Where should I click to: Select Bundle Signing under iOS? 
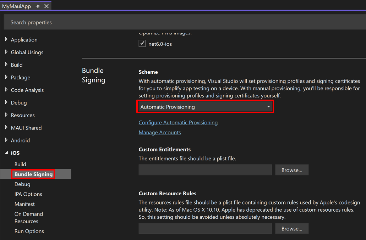[33, 174]
